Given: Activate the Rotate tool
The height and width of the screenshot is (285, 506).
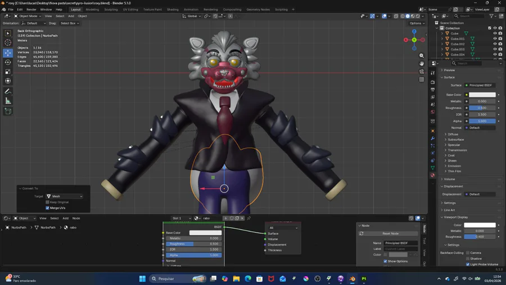Looking at the screenshot, I should 8,62.
